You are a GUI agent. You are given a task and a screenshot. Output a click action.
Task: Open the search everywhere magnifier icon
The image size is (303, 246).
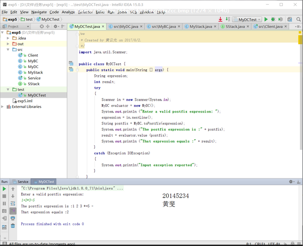[299, 19]
